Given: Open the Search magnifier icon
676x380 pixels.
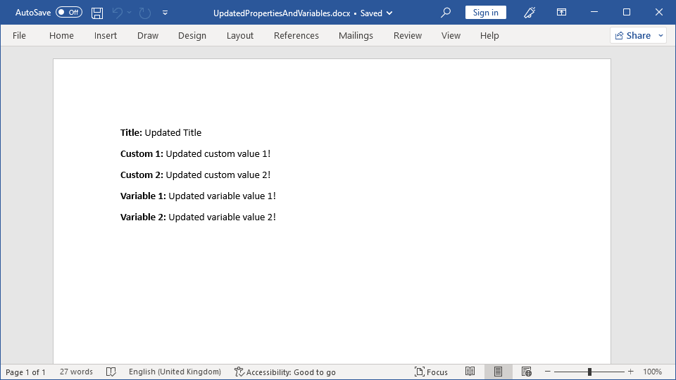Looking at the screenshot, I should (445, 13).
